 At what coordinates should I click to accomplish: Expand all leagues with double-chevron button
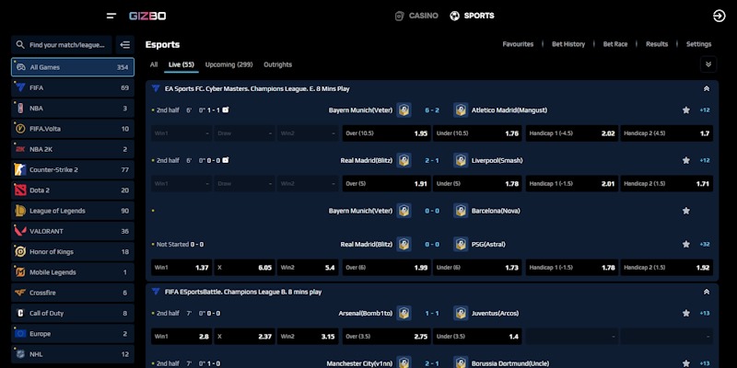click(708, 64)
